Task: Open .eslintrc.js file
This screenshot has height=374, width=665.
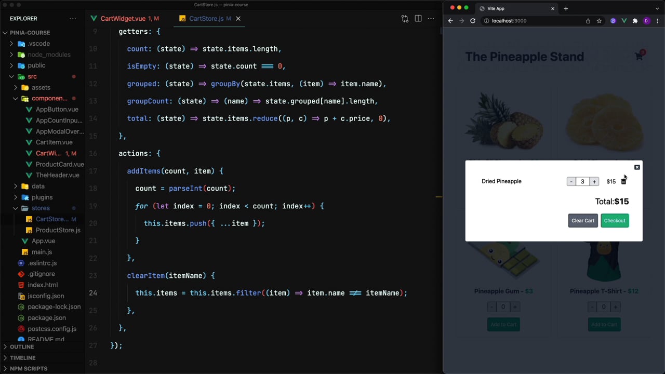Action: [42, 263]
